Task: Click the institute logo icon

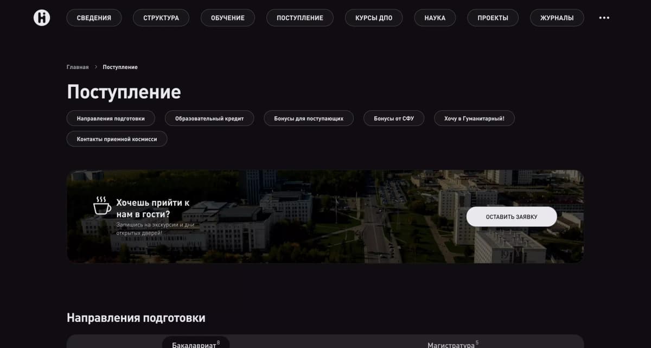Action: tap(41, 17)
